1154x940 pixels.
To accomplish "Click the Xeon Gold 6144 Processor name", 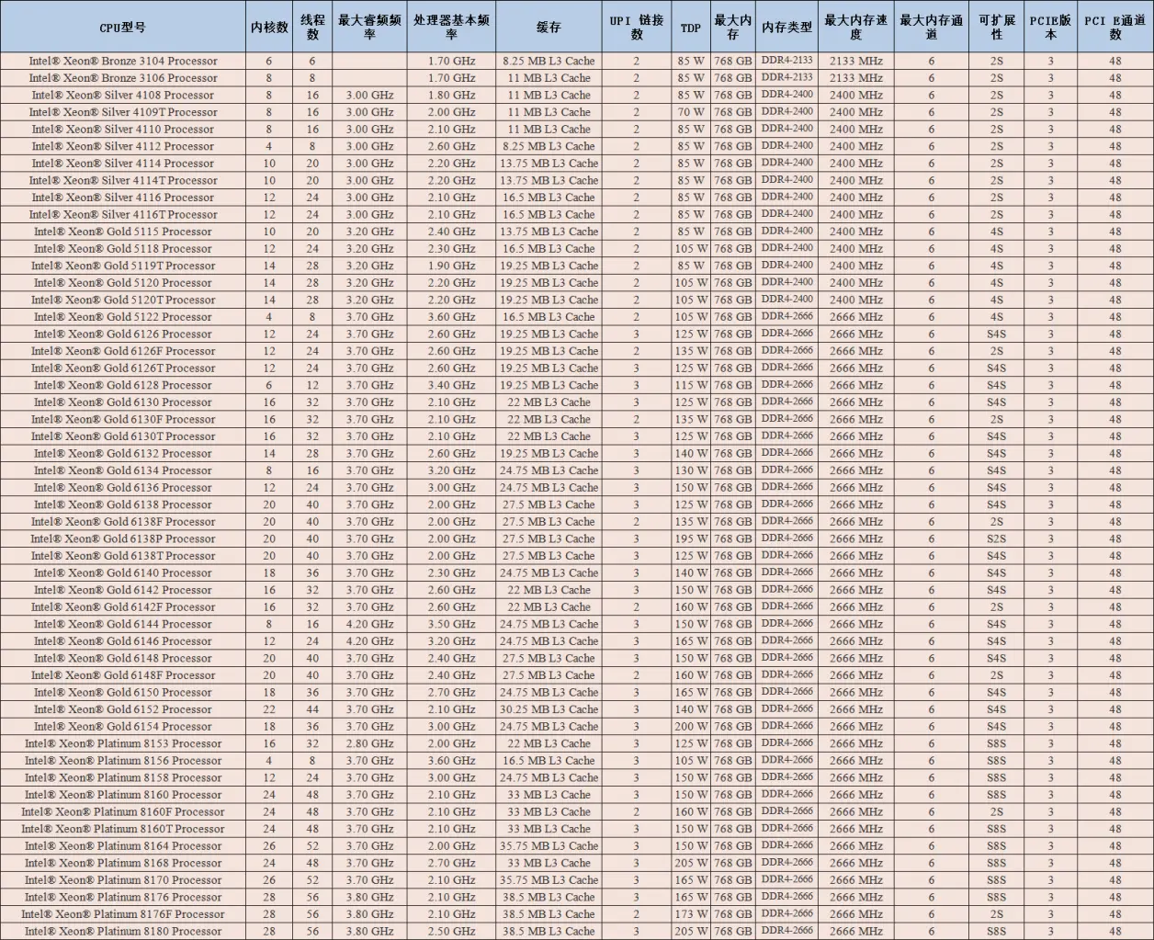I will point(123,625).
